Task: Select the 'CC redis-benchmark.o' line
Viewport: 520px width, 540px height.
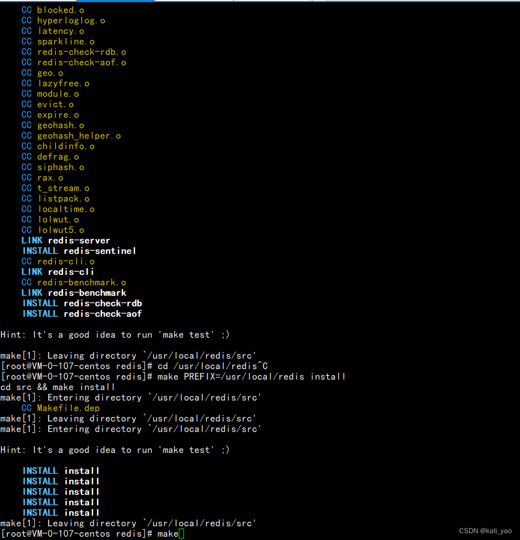Action: (x=74, y=282)
